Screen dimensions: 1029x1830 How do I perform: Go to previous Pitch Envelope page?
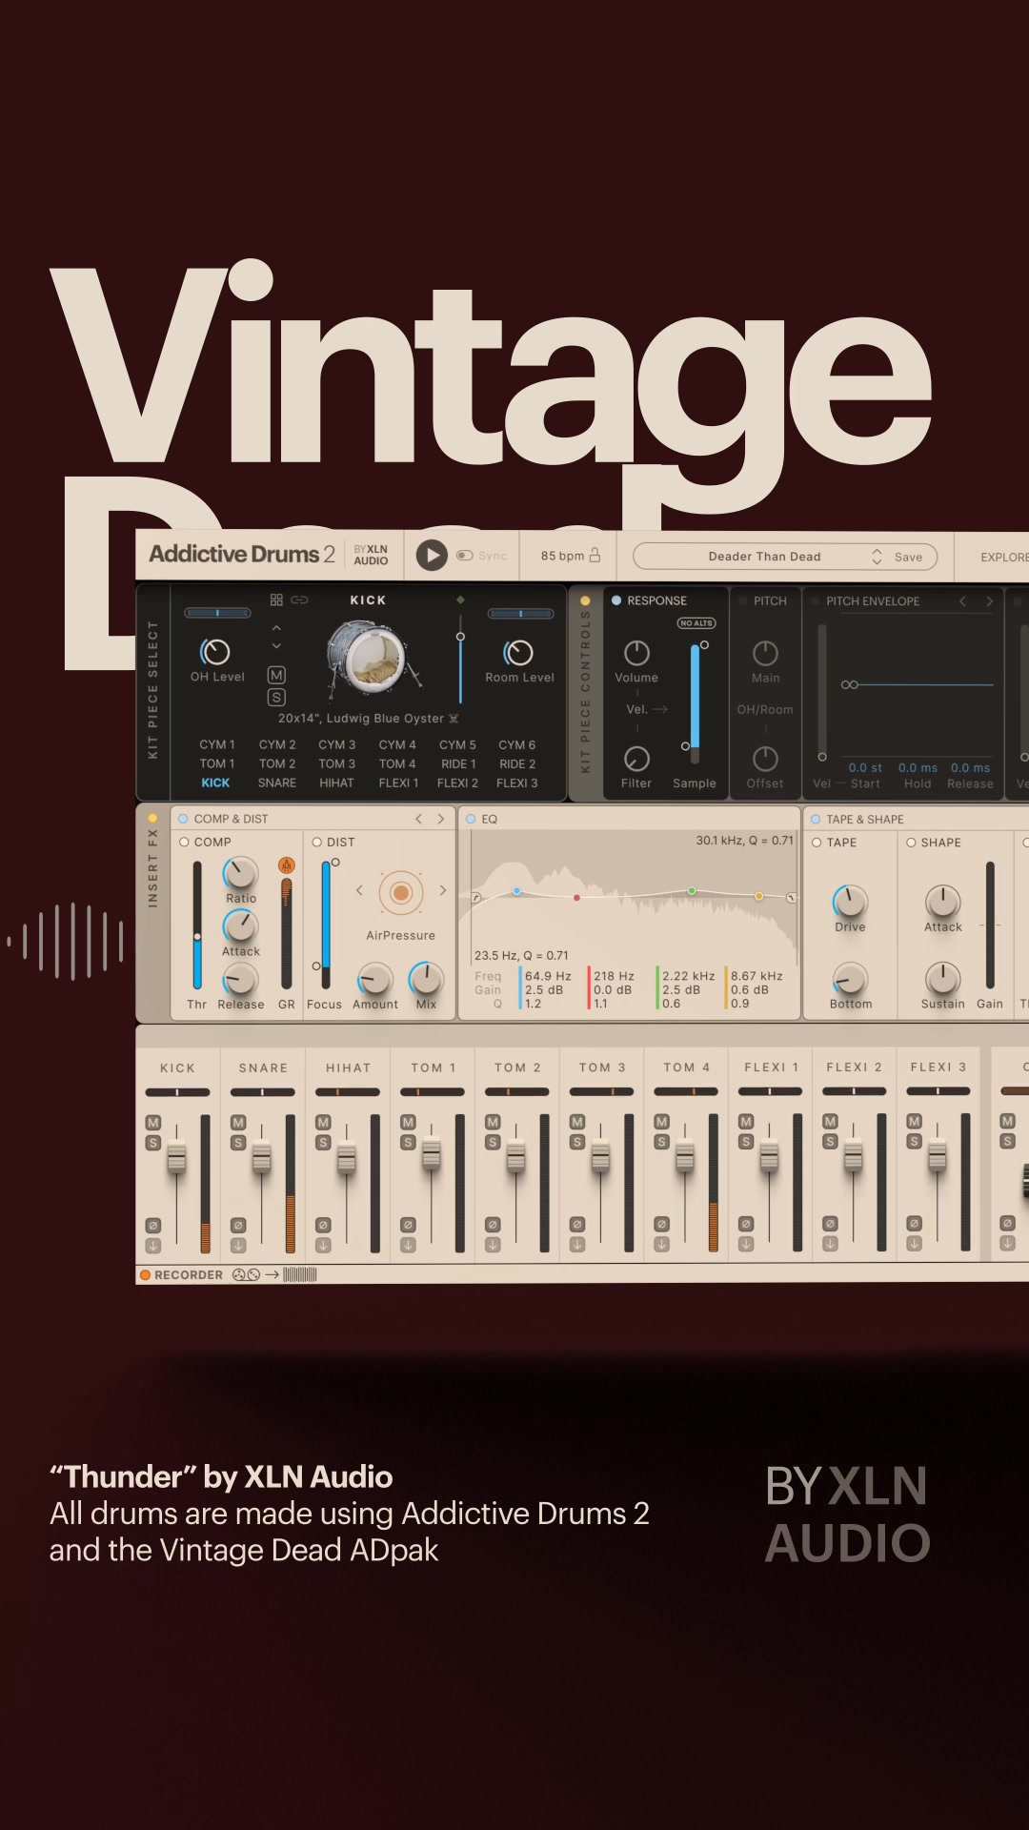(962, 600)
